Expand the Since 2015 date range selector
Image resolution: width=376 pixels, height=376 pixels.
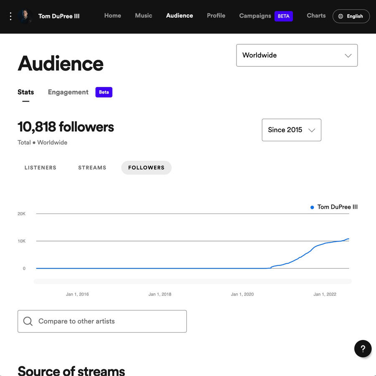point(291,130)
